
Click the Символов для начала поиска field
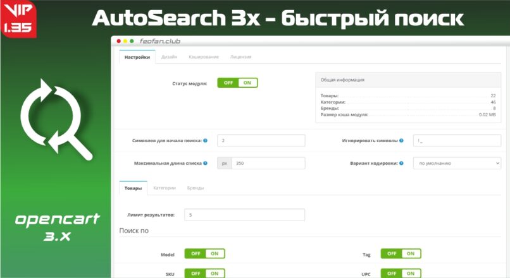click(x=261, y=141)
